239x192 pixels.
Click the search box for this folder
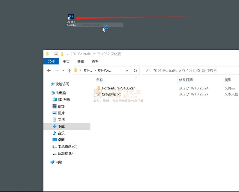point(192,71)
